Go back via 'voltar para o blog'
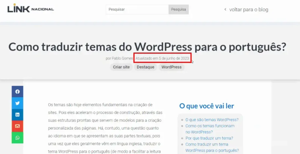The image size is (300, 154). click(248, 10)
